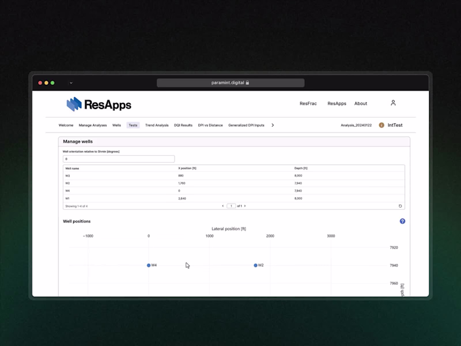The image size is (461, 346).
Task: Click the yellow minimize window button
Action: (x=46, y=83)
